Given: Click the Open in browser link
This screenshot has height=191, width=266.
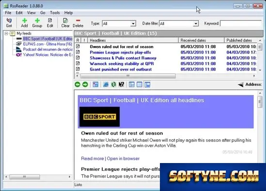Looking at the screenshot, I should pos(123,159).
